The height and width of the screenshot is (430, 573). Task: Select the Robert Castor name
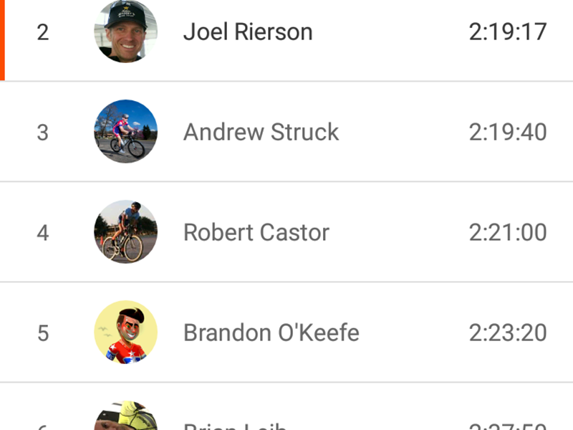(x=256, y=232)
